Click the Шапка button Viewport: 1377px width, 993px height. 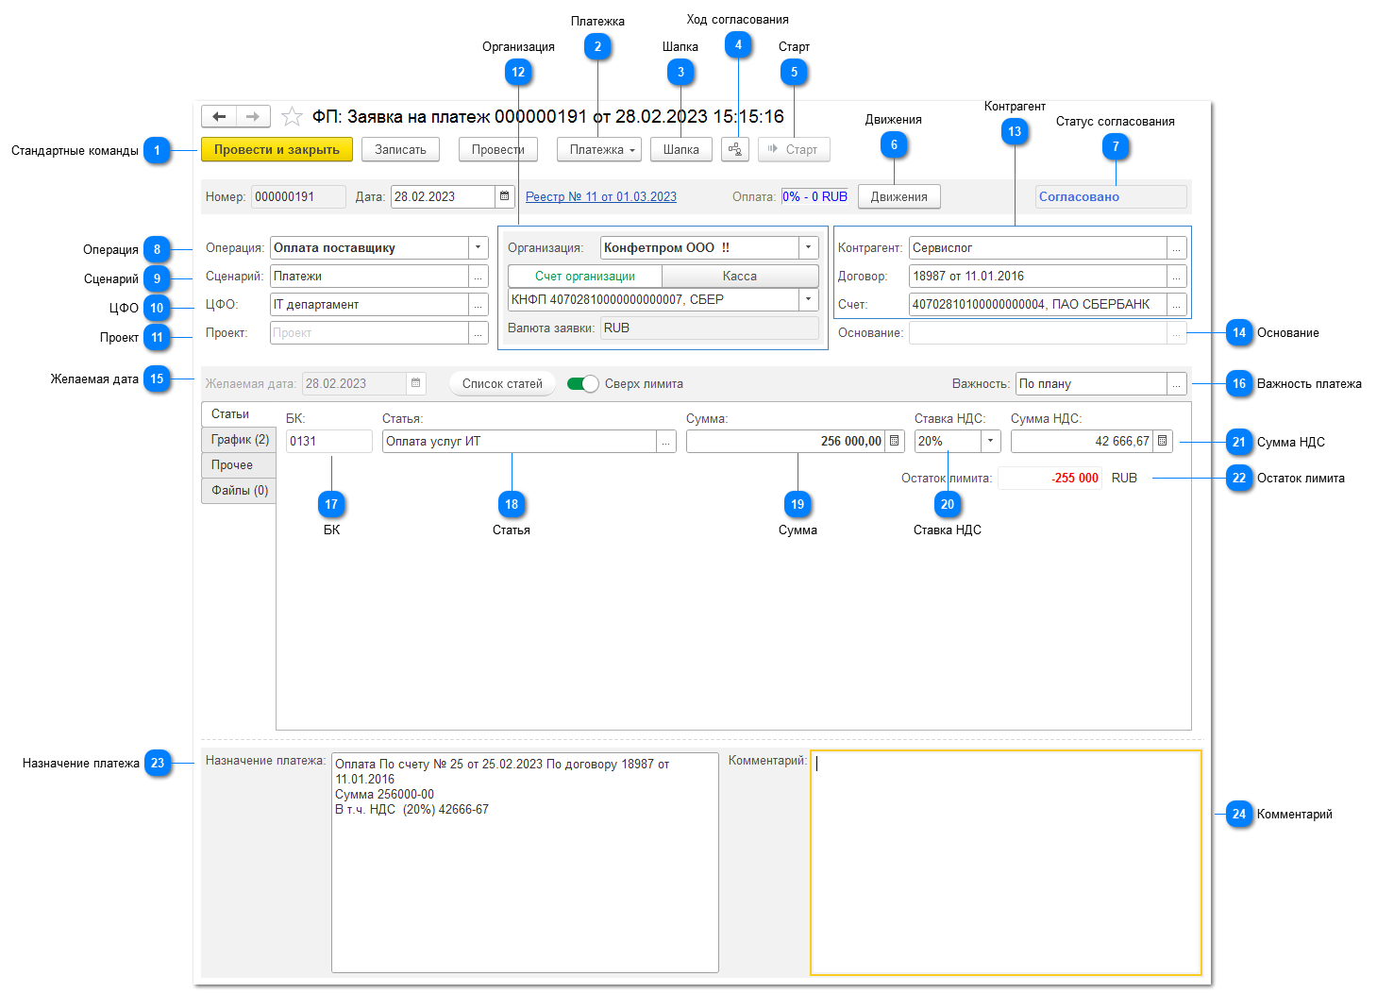(x=681, y=149)
